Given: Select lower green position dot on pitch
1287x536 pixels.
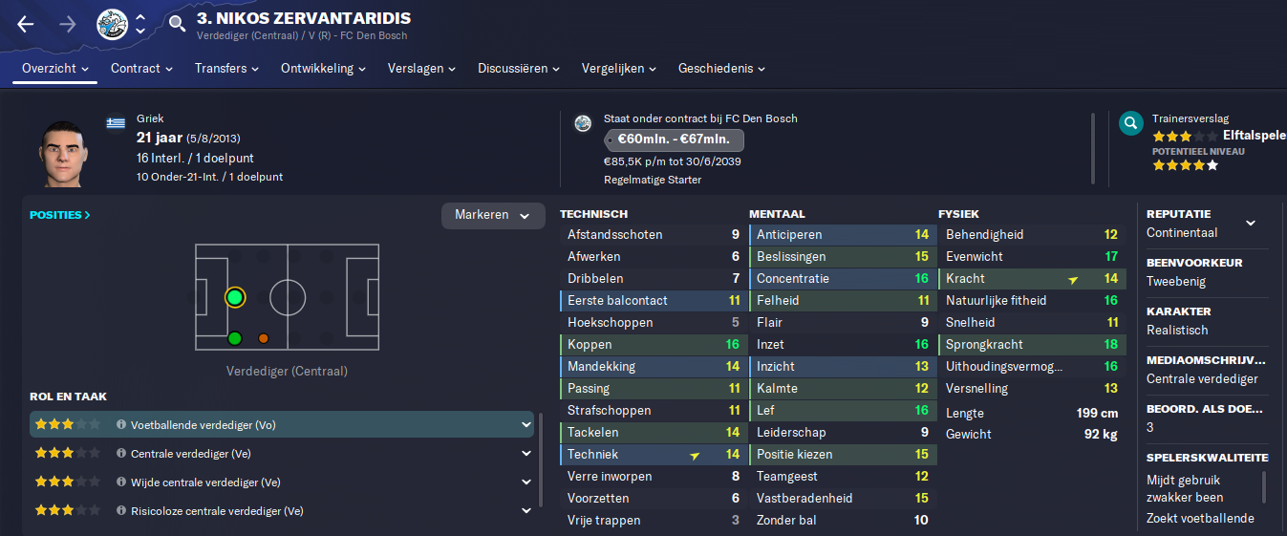Looking at the screenshot, I should click(x=235, y=338).
